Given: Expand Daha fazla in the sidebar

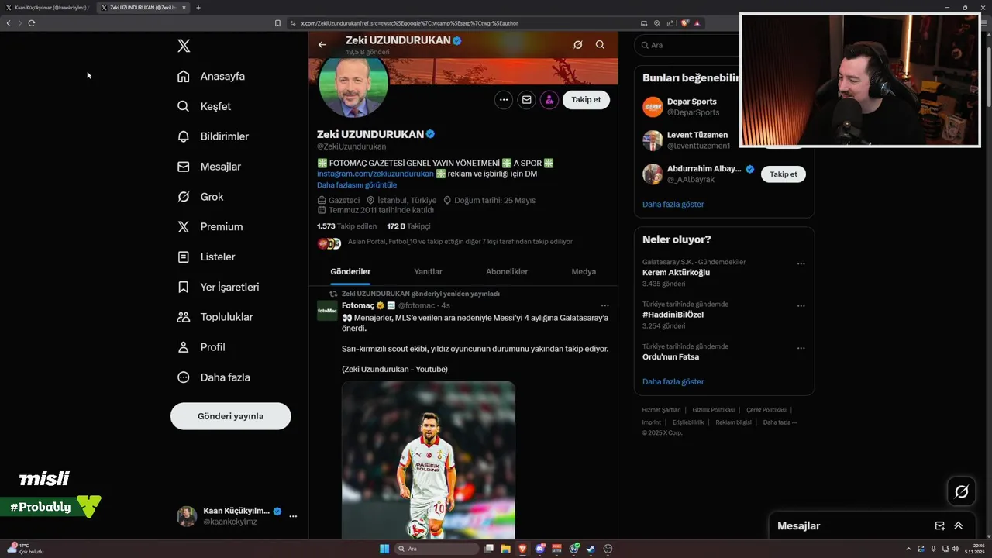Looking at the screenshot, I should (213, 377).
